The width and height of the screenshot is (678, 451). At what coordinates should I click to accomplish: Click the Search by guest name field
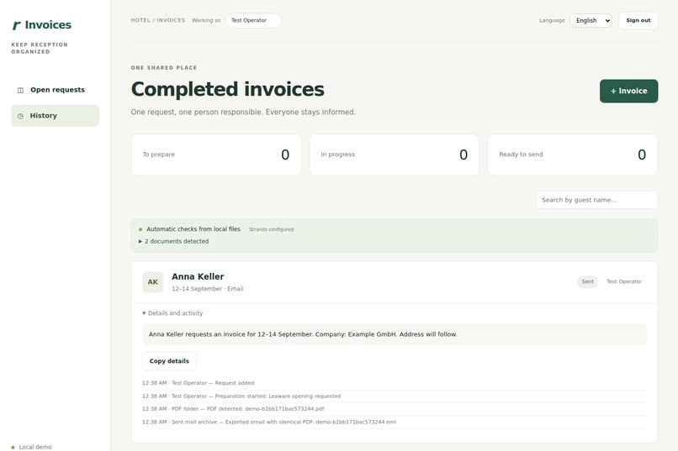click(x=596, y=200)
